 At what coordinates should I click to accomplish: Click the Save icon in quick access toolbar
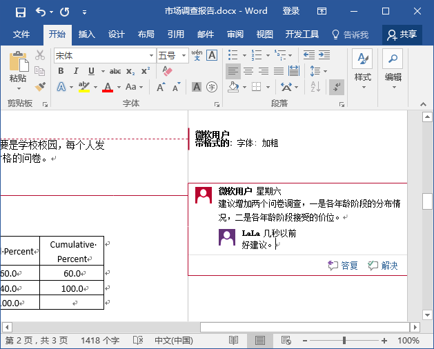pos(21,12)
